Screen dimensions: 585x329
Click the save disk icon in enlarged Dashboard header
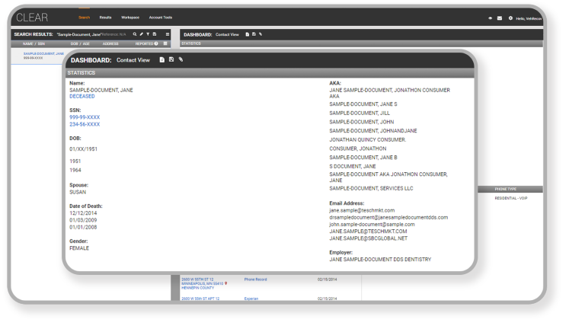coord(171,60)
